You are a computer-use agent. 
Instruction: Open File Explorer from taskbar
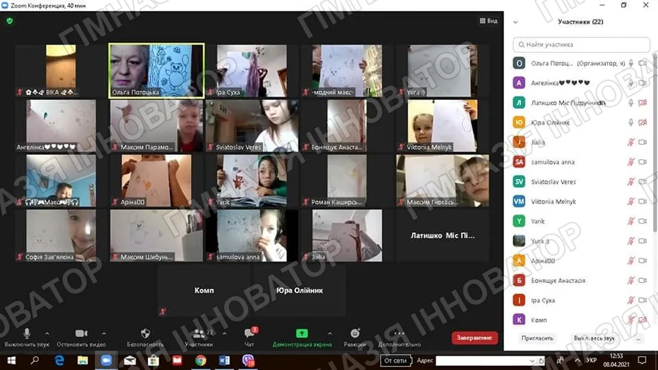click(83, 360)
